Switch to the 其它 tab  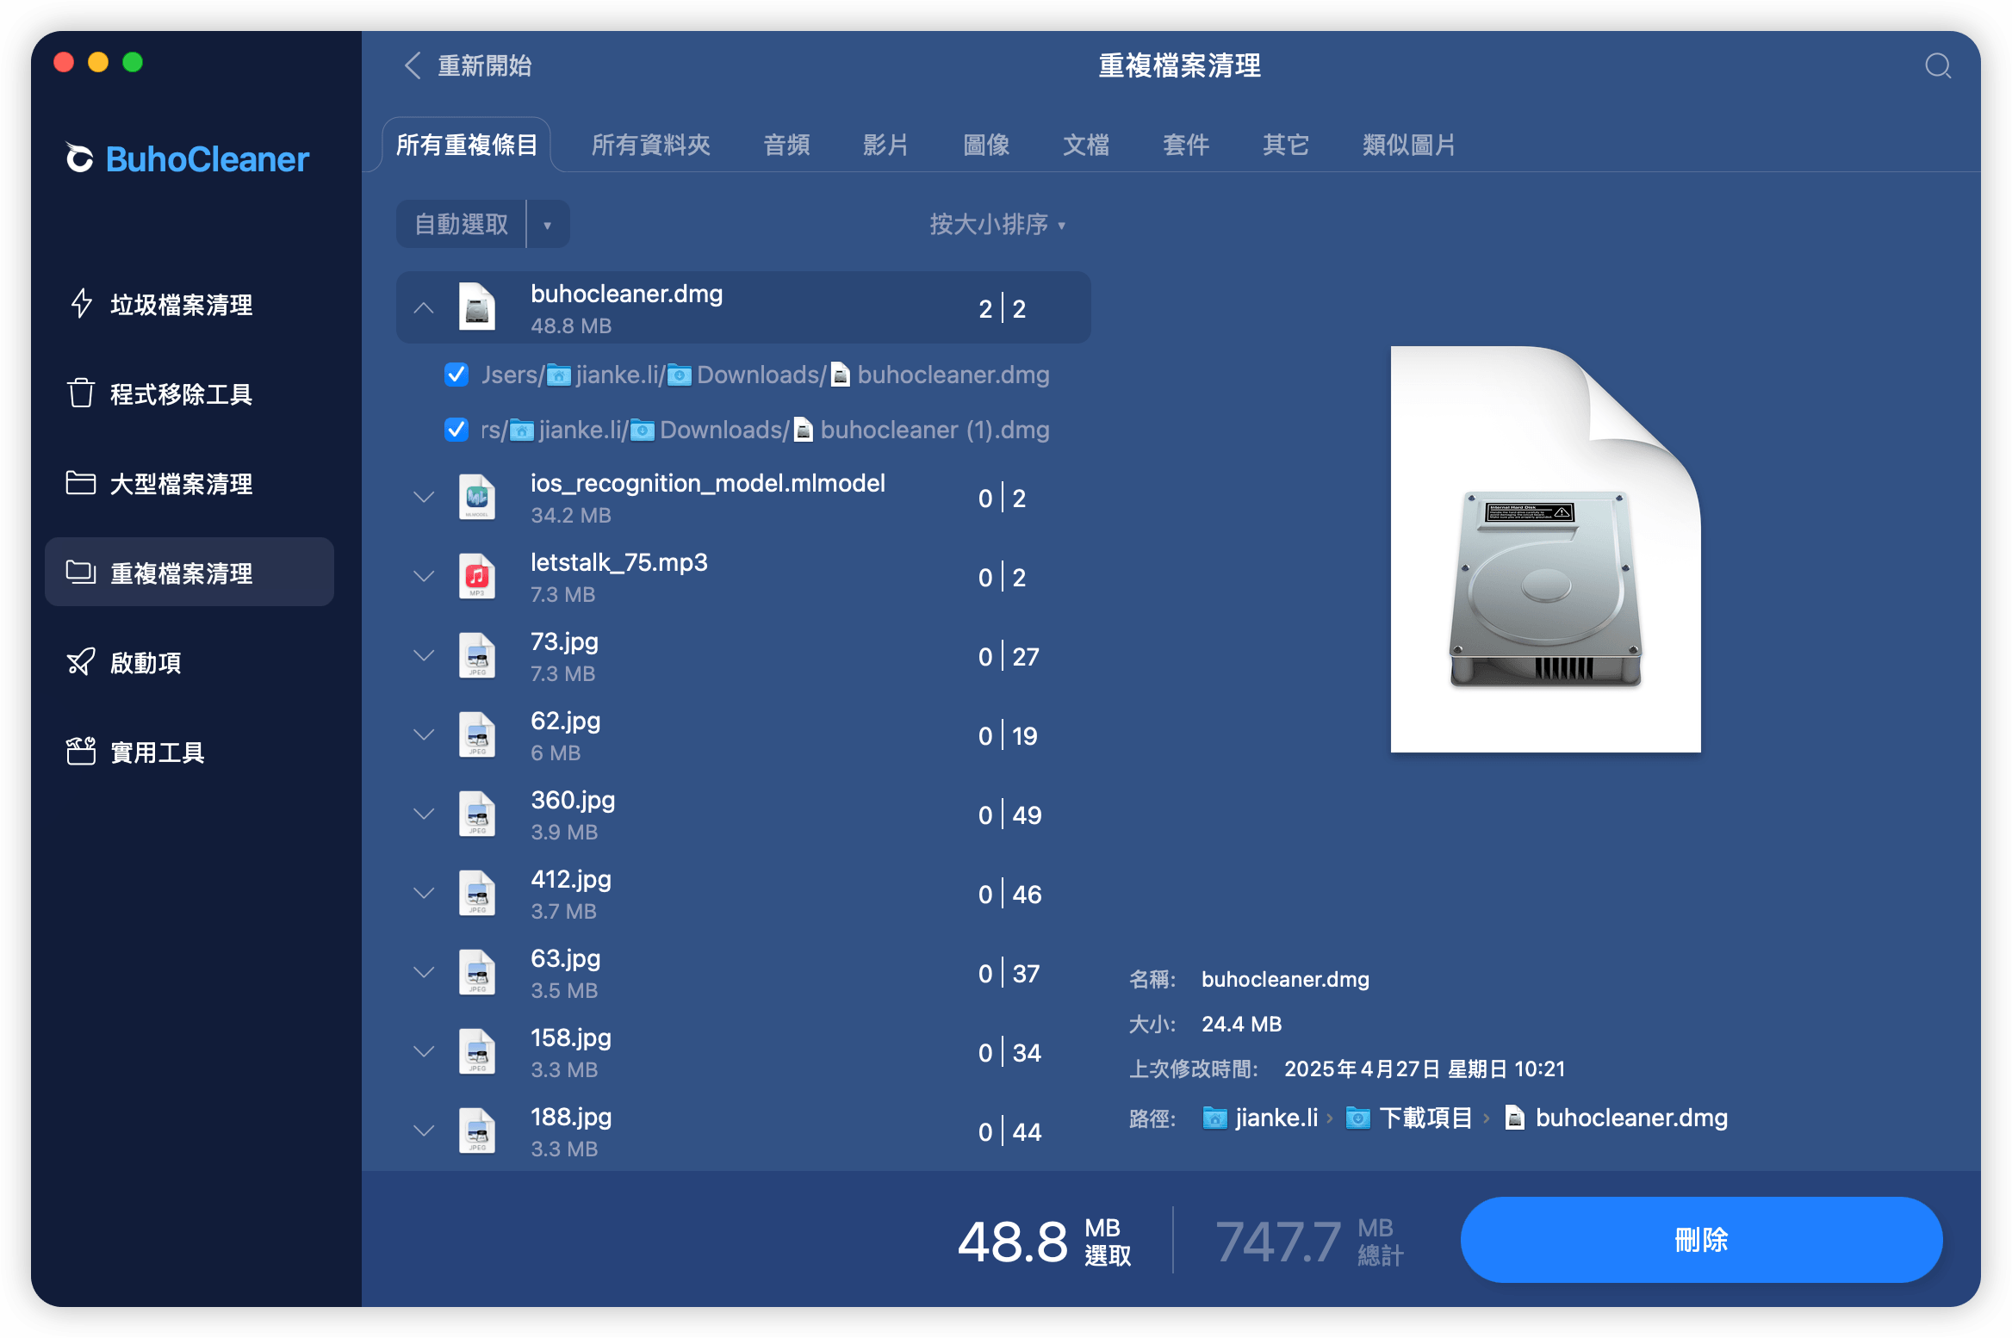pyautogui.click(x=1286, y=145)
